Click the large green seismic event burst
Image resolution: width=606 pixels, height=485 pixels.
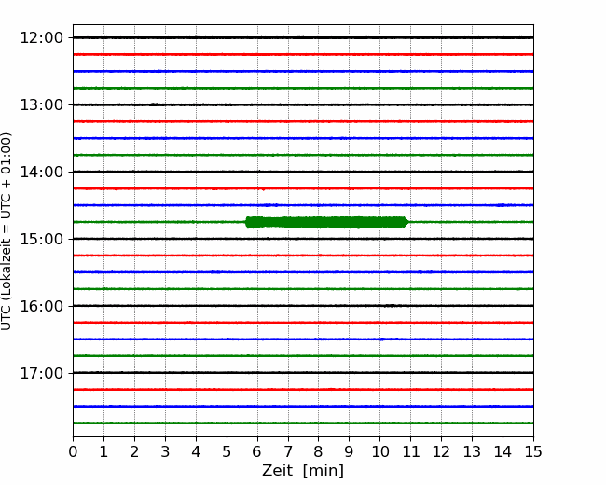(327, 222)
